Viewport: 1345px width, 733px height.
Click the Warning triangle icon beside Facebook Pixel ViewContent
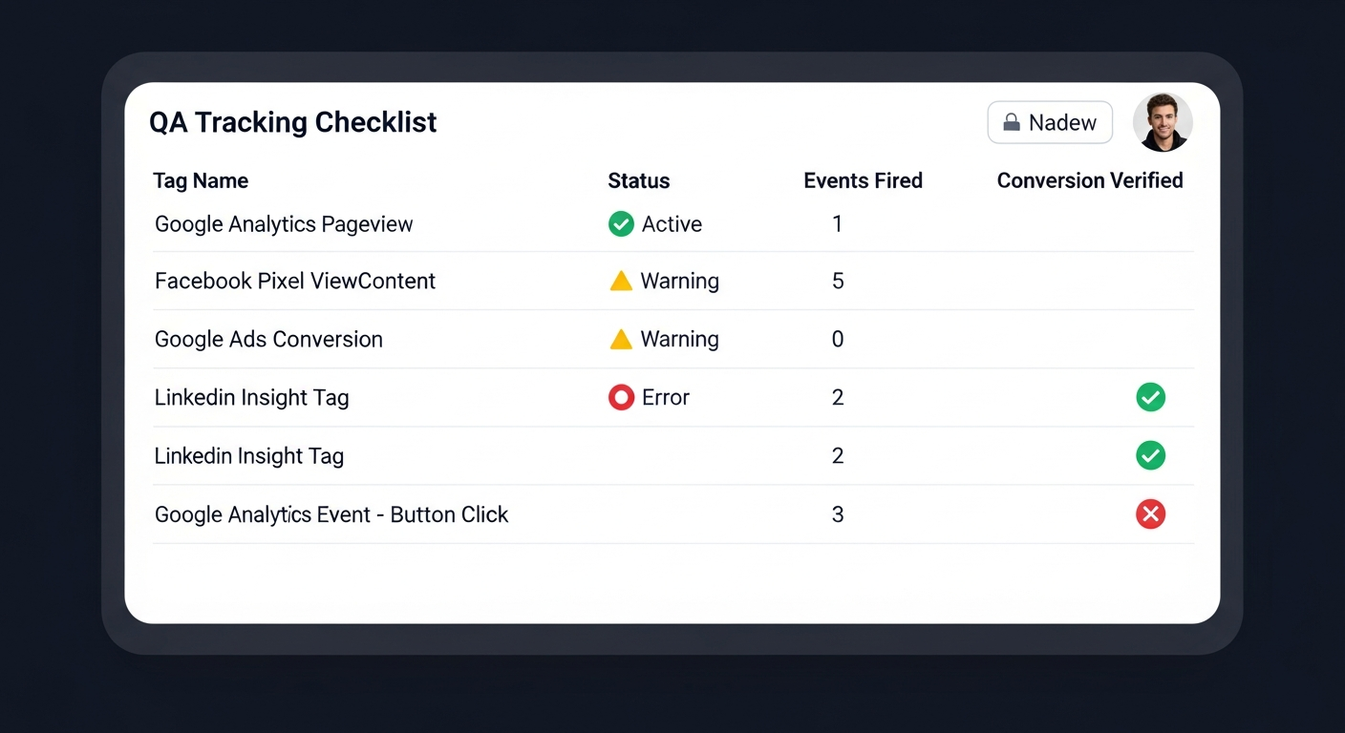621,281
